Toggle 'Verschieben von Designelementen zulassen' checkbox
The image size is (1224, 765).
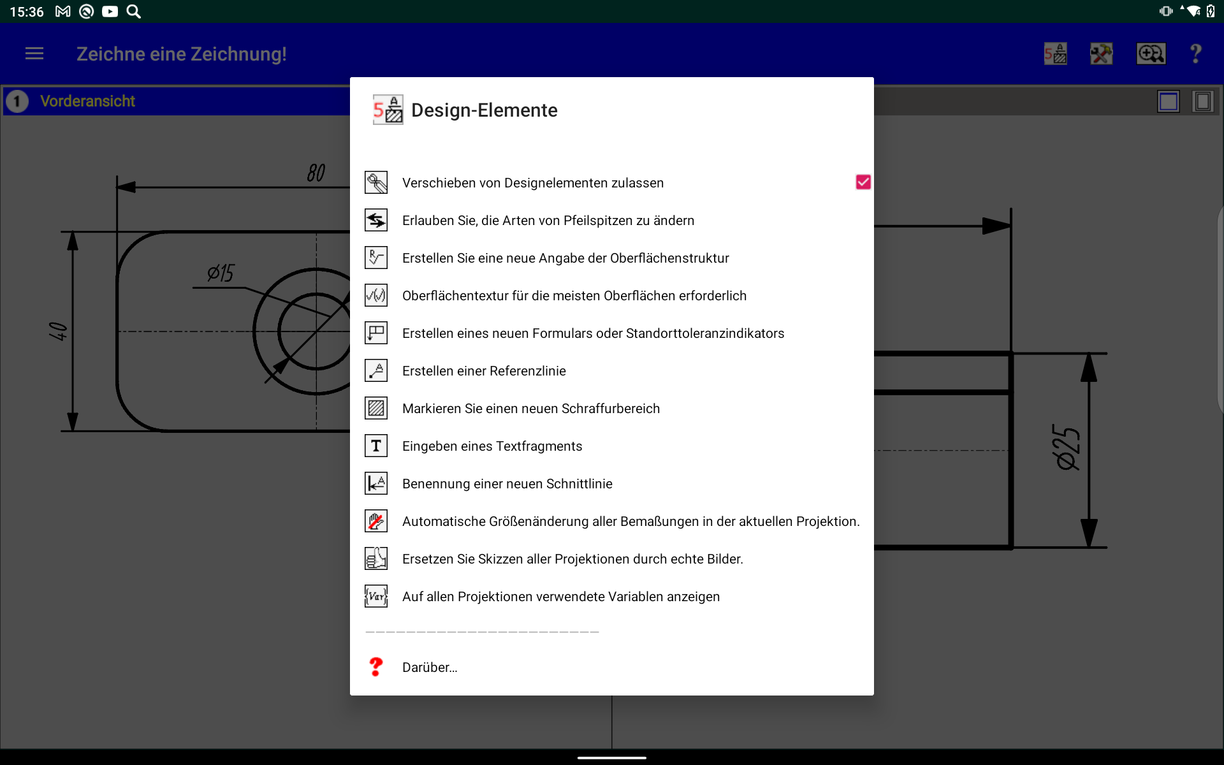pos(863,182)
